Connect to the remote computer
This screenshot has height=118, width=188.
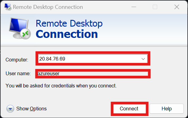click(130, 109)
